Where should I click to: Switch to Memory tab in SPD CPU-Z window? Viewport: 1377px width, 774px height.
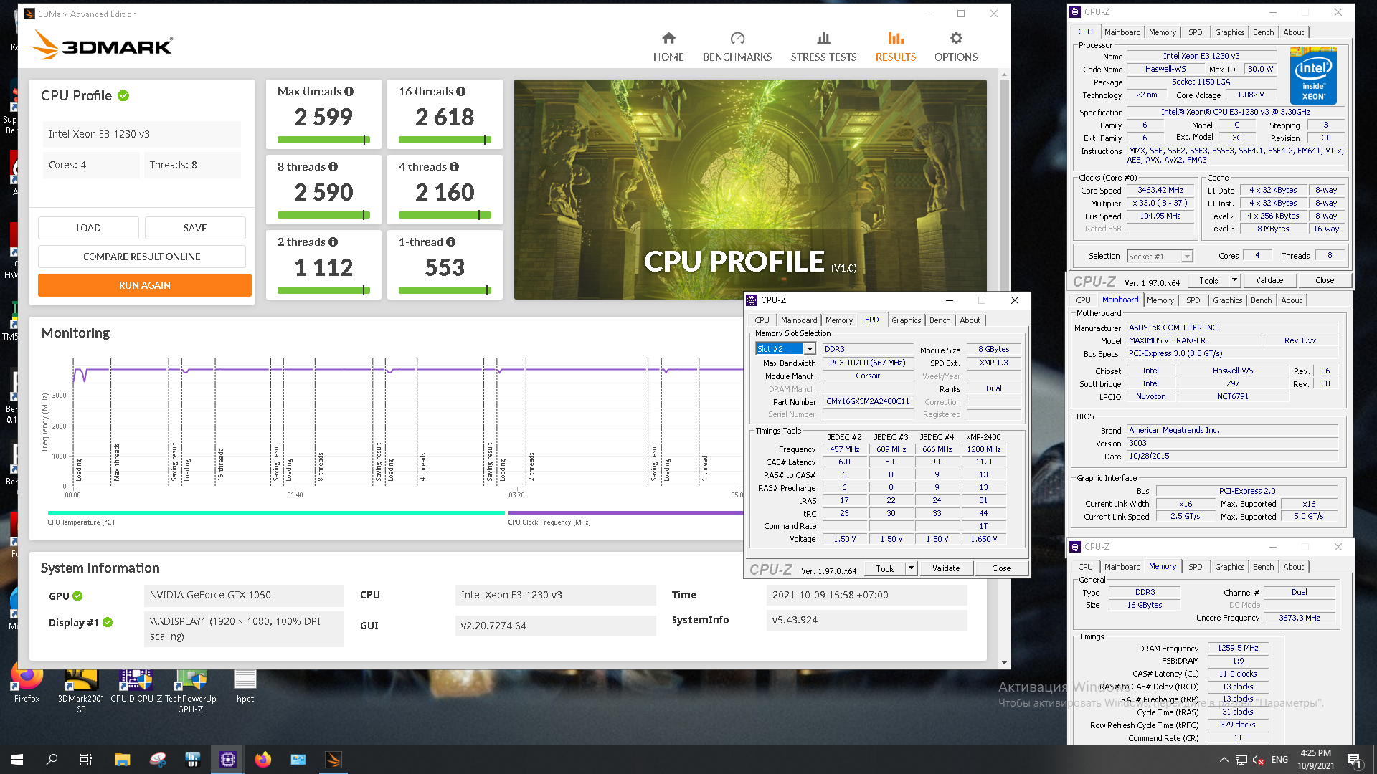point(838,320)
